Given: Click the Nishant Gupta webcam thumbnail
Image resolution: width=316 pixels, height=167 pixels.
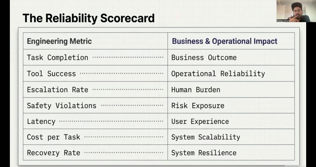Looking at the screenshot, I should 296,11.
